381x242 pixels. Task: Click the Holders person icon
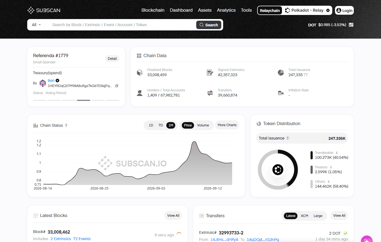pyautogui.click(x=140, y=93)
